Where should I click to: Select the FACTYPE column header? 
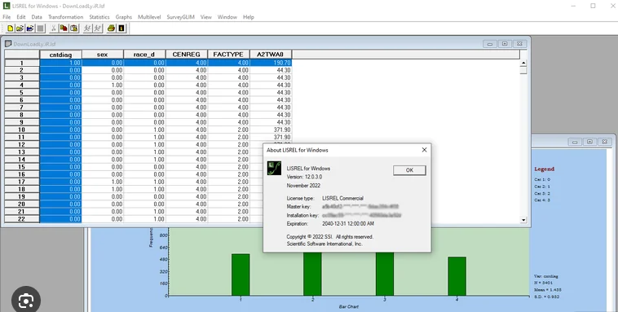pos(228,55)
